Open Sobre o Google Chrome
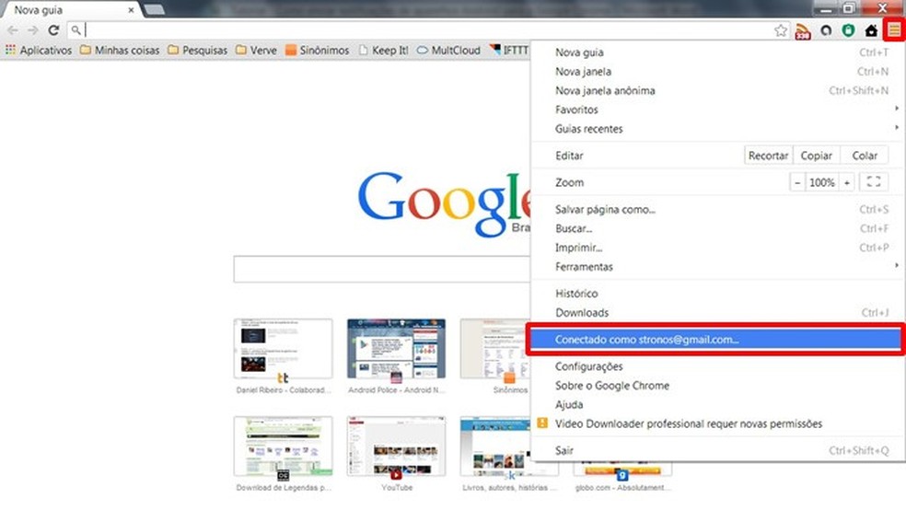Screen dimensions: 906x510 [x=717, y=385]
